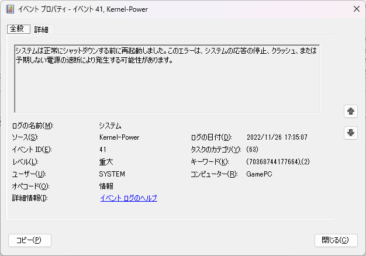Select the level value 重大
Viewport: 366px width, 256px height.
point(106,162)
